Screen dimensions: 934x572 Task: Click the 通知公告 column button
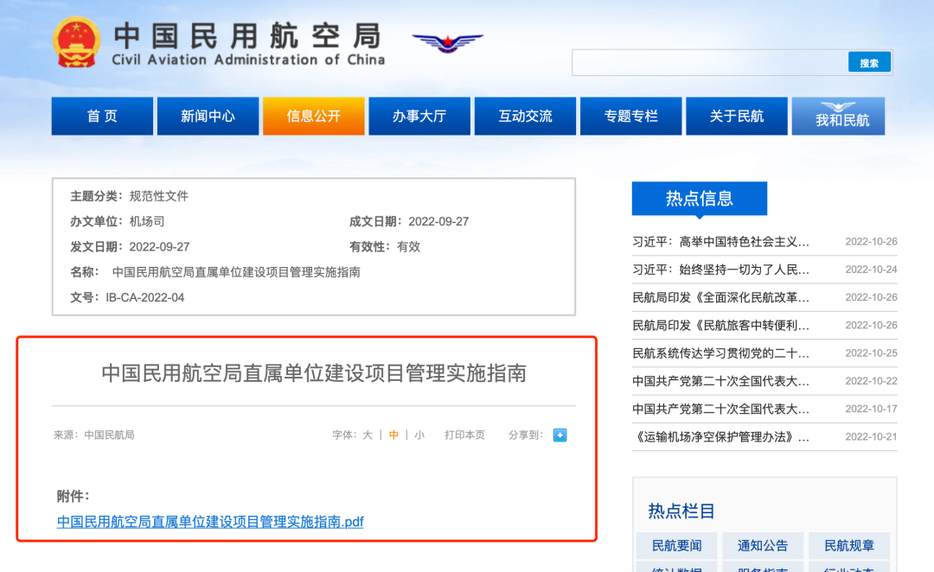(x=763, y=545)
